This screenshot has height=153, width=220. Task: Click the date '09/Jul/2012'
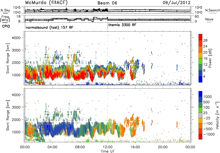point(177,3)
